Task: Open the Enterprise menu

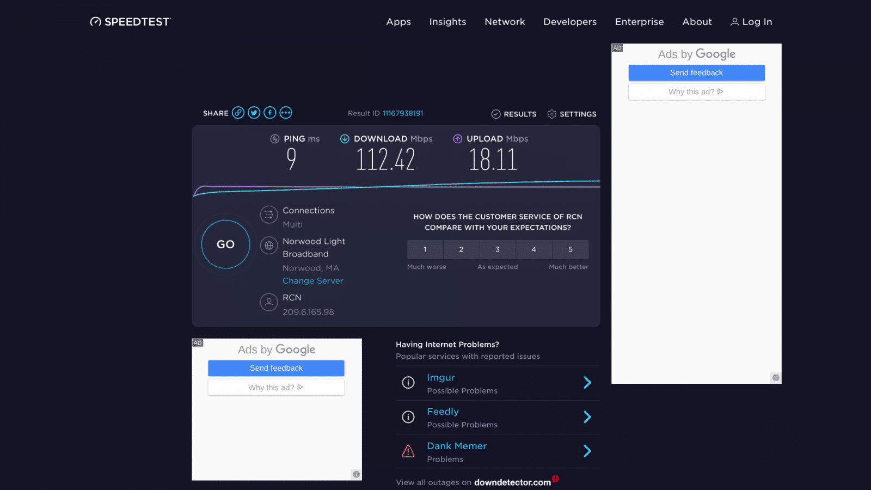Action: (640, 22)
